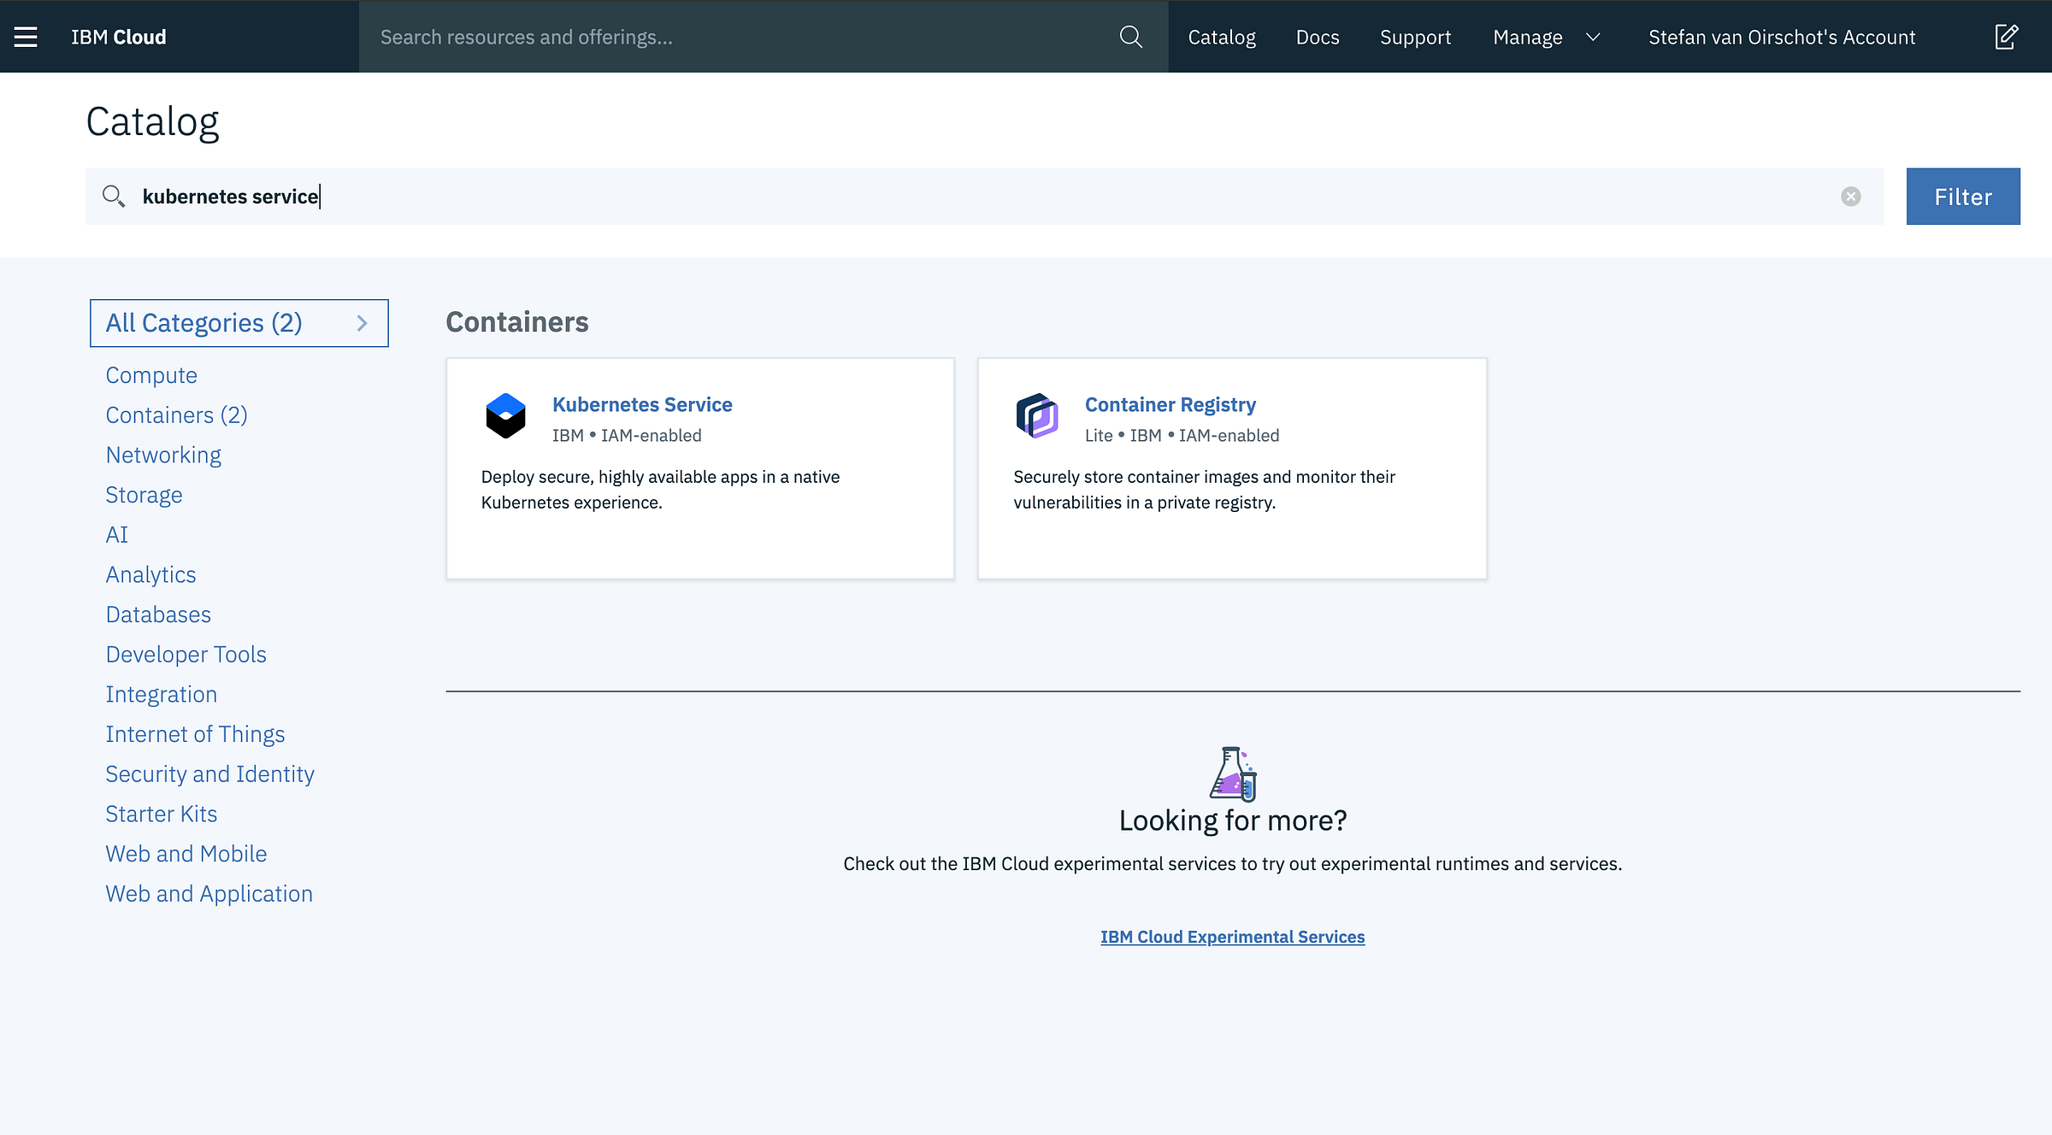Open the Kubernetes Service title link
Viewport: 2052px width, 1135px height.
(x=641, y=404)
